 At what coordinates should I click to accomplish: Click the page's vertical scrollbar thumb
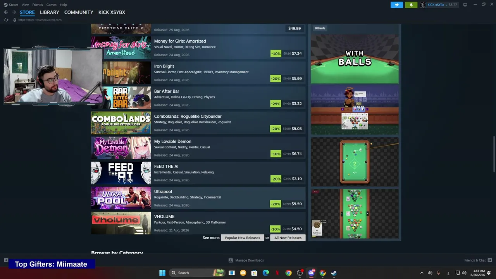(x=494, y=155)
